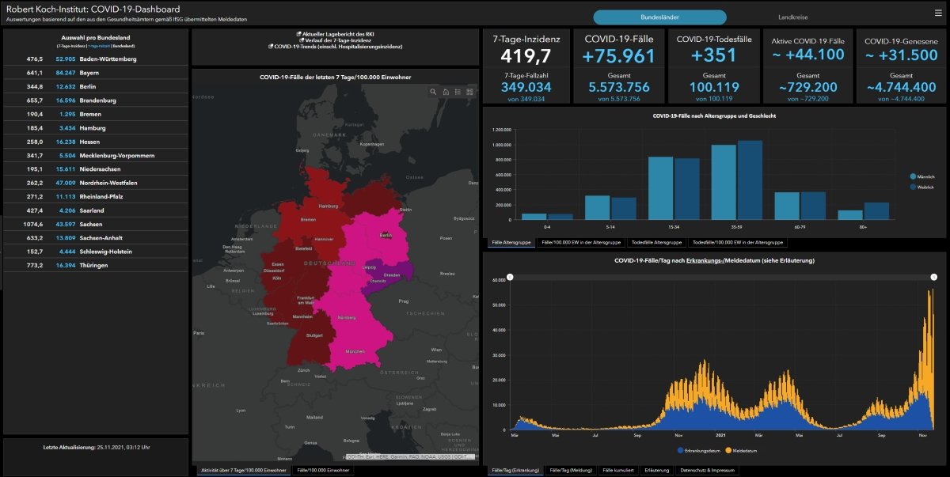Open the Fälle kumuliert chart tab
Screen dimensions: 950x477
[x=617, y=471]
